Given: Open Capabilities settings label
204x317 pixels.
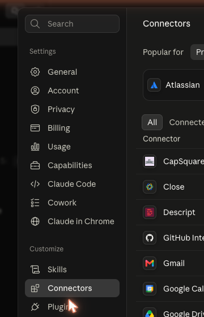Looking at the screenshot, I should pyautogui.click(x=70, y=165).
